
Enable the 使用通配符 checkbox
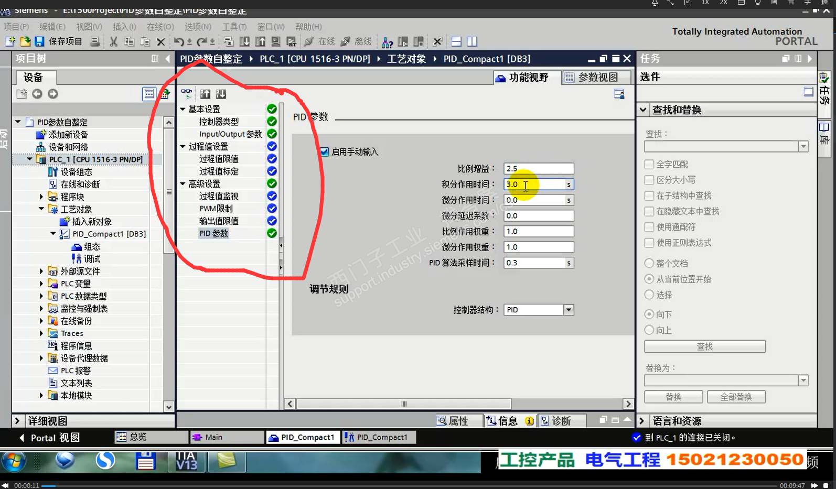(x=649, y=227)
